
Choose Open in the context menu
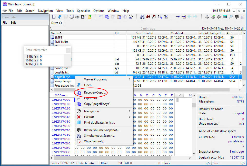[x=104, y=85]
